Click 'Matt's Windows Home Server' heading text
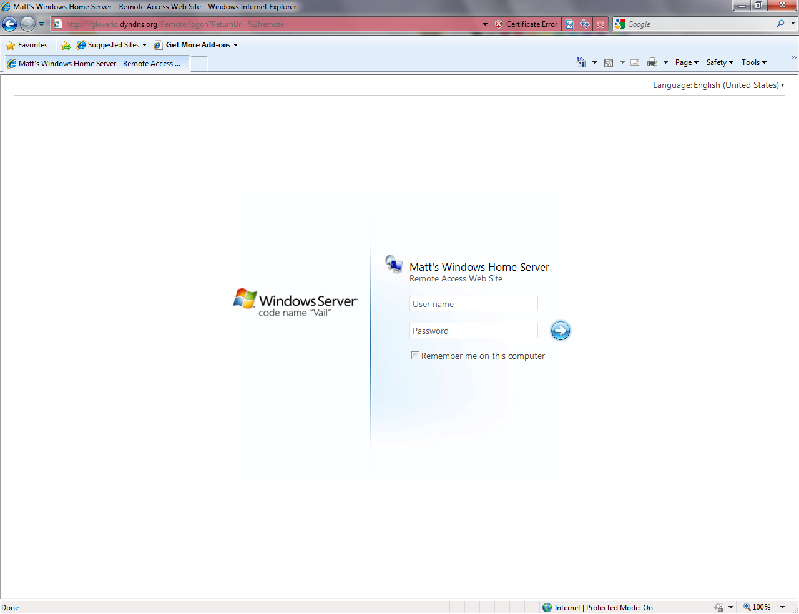Screen dimensions: 799x614 click(x=479, y=267)
